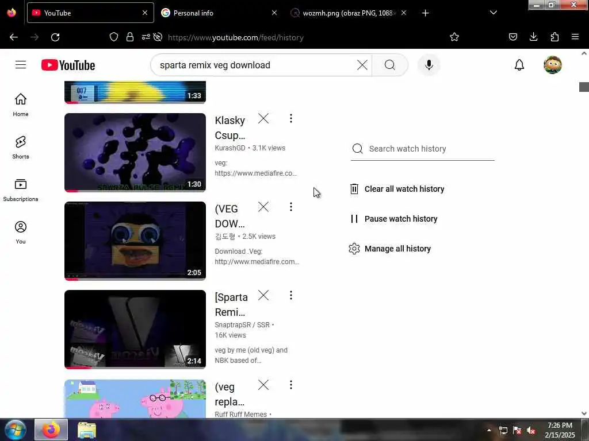Screen dimensions: 589x441
Task: Click the page vertical scrollbar thumb
Action: coord(584,87)
